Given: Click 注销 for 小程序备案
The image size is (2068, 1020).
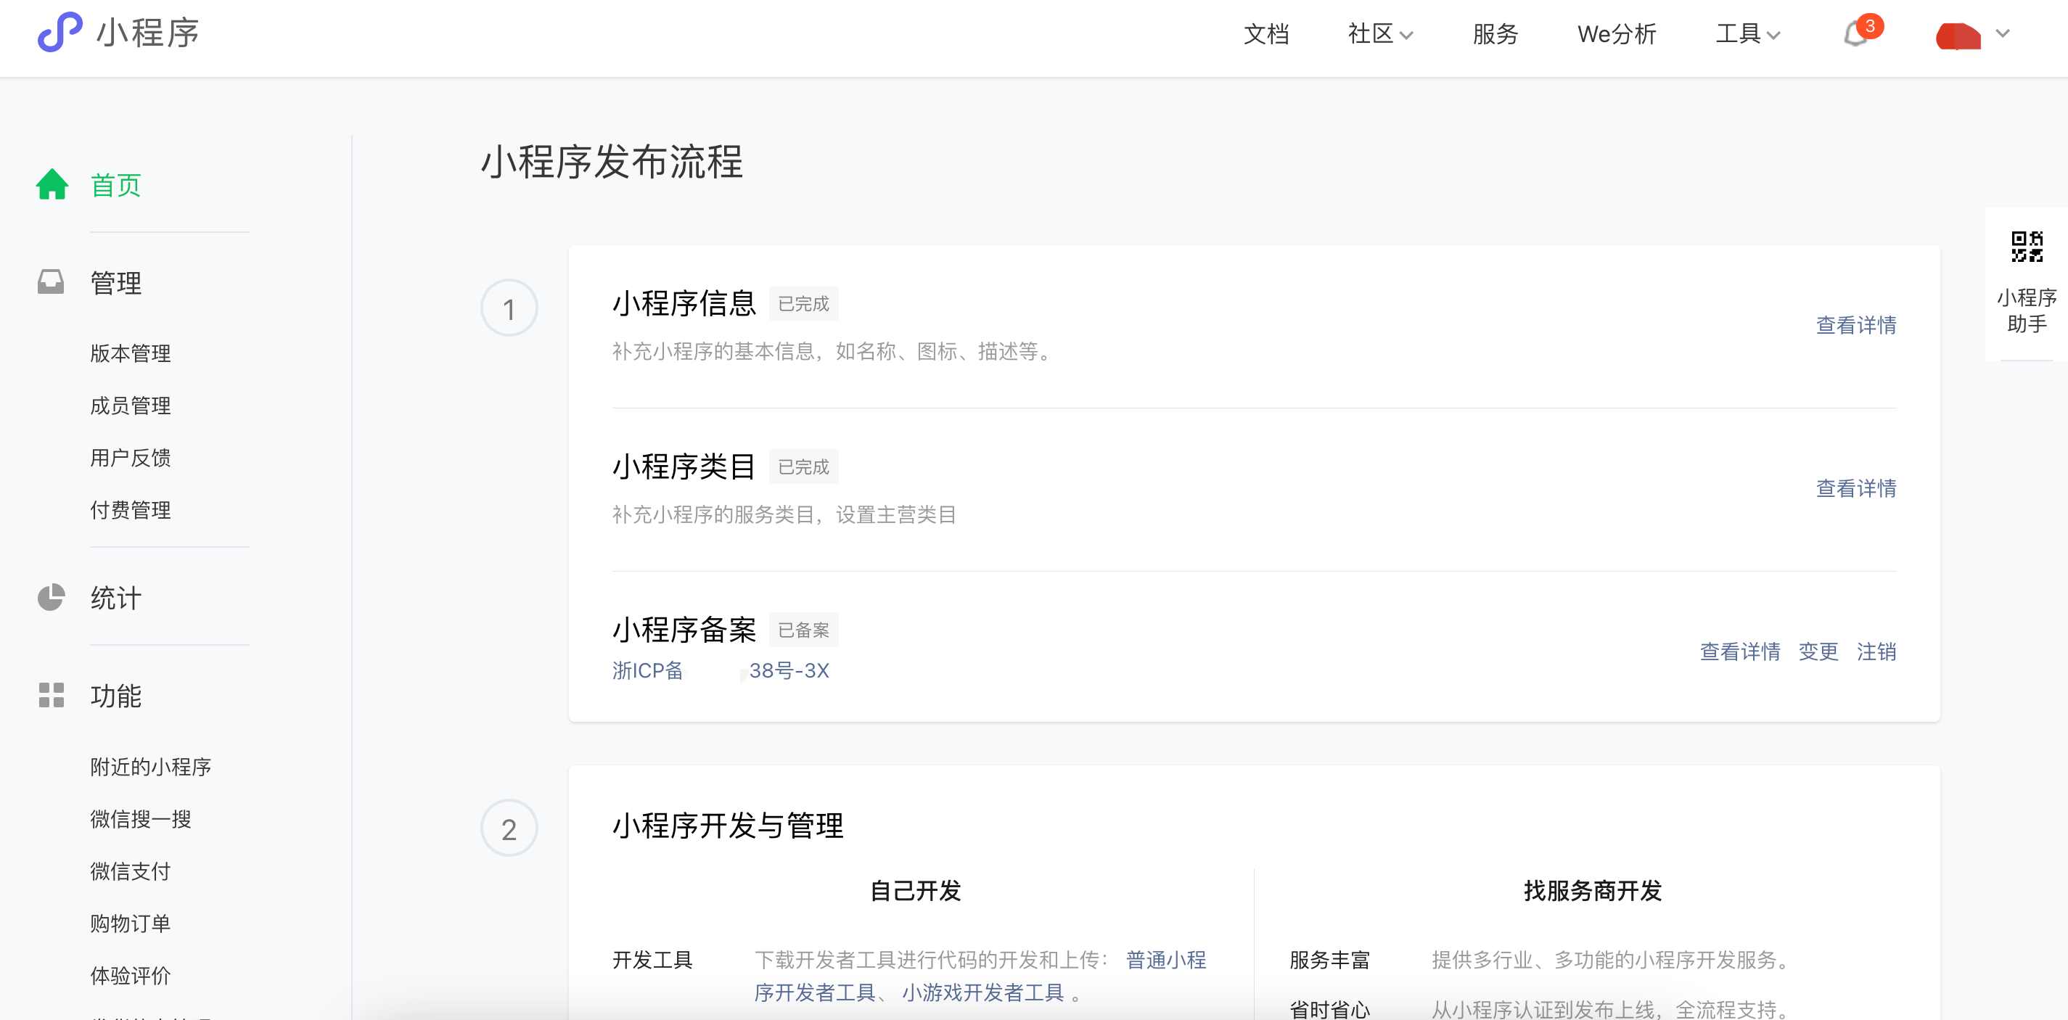Looking at the screenshot, I should (1876, 651).
